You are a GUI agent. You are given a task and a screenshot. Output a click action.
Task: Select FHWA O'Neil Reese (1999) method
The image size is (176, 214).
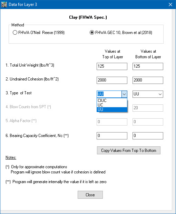coord(39,33)
